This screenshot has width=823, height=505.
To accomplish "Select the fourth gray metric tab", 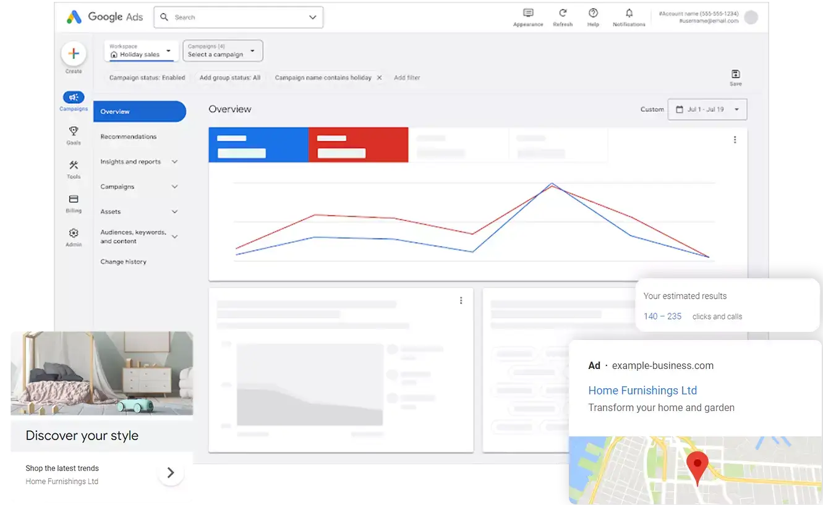I will pyautogui.click(x=558, y=145).
